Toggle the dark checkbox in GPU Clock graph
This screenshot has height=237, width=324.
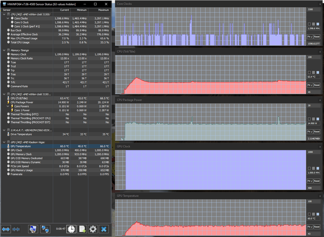tap(309, 168)
